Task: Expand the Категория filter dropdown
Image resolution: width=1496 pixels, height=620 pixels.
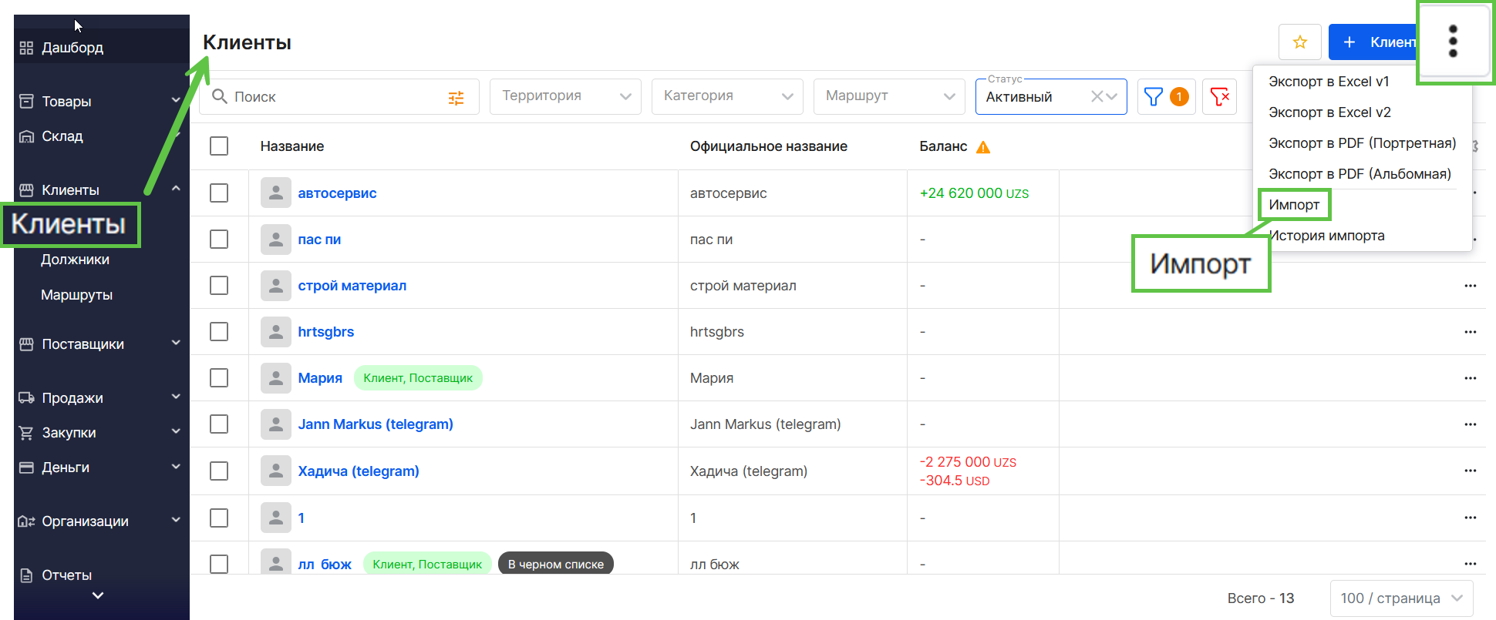Action: 727,96
